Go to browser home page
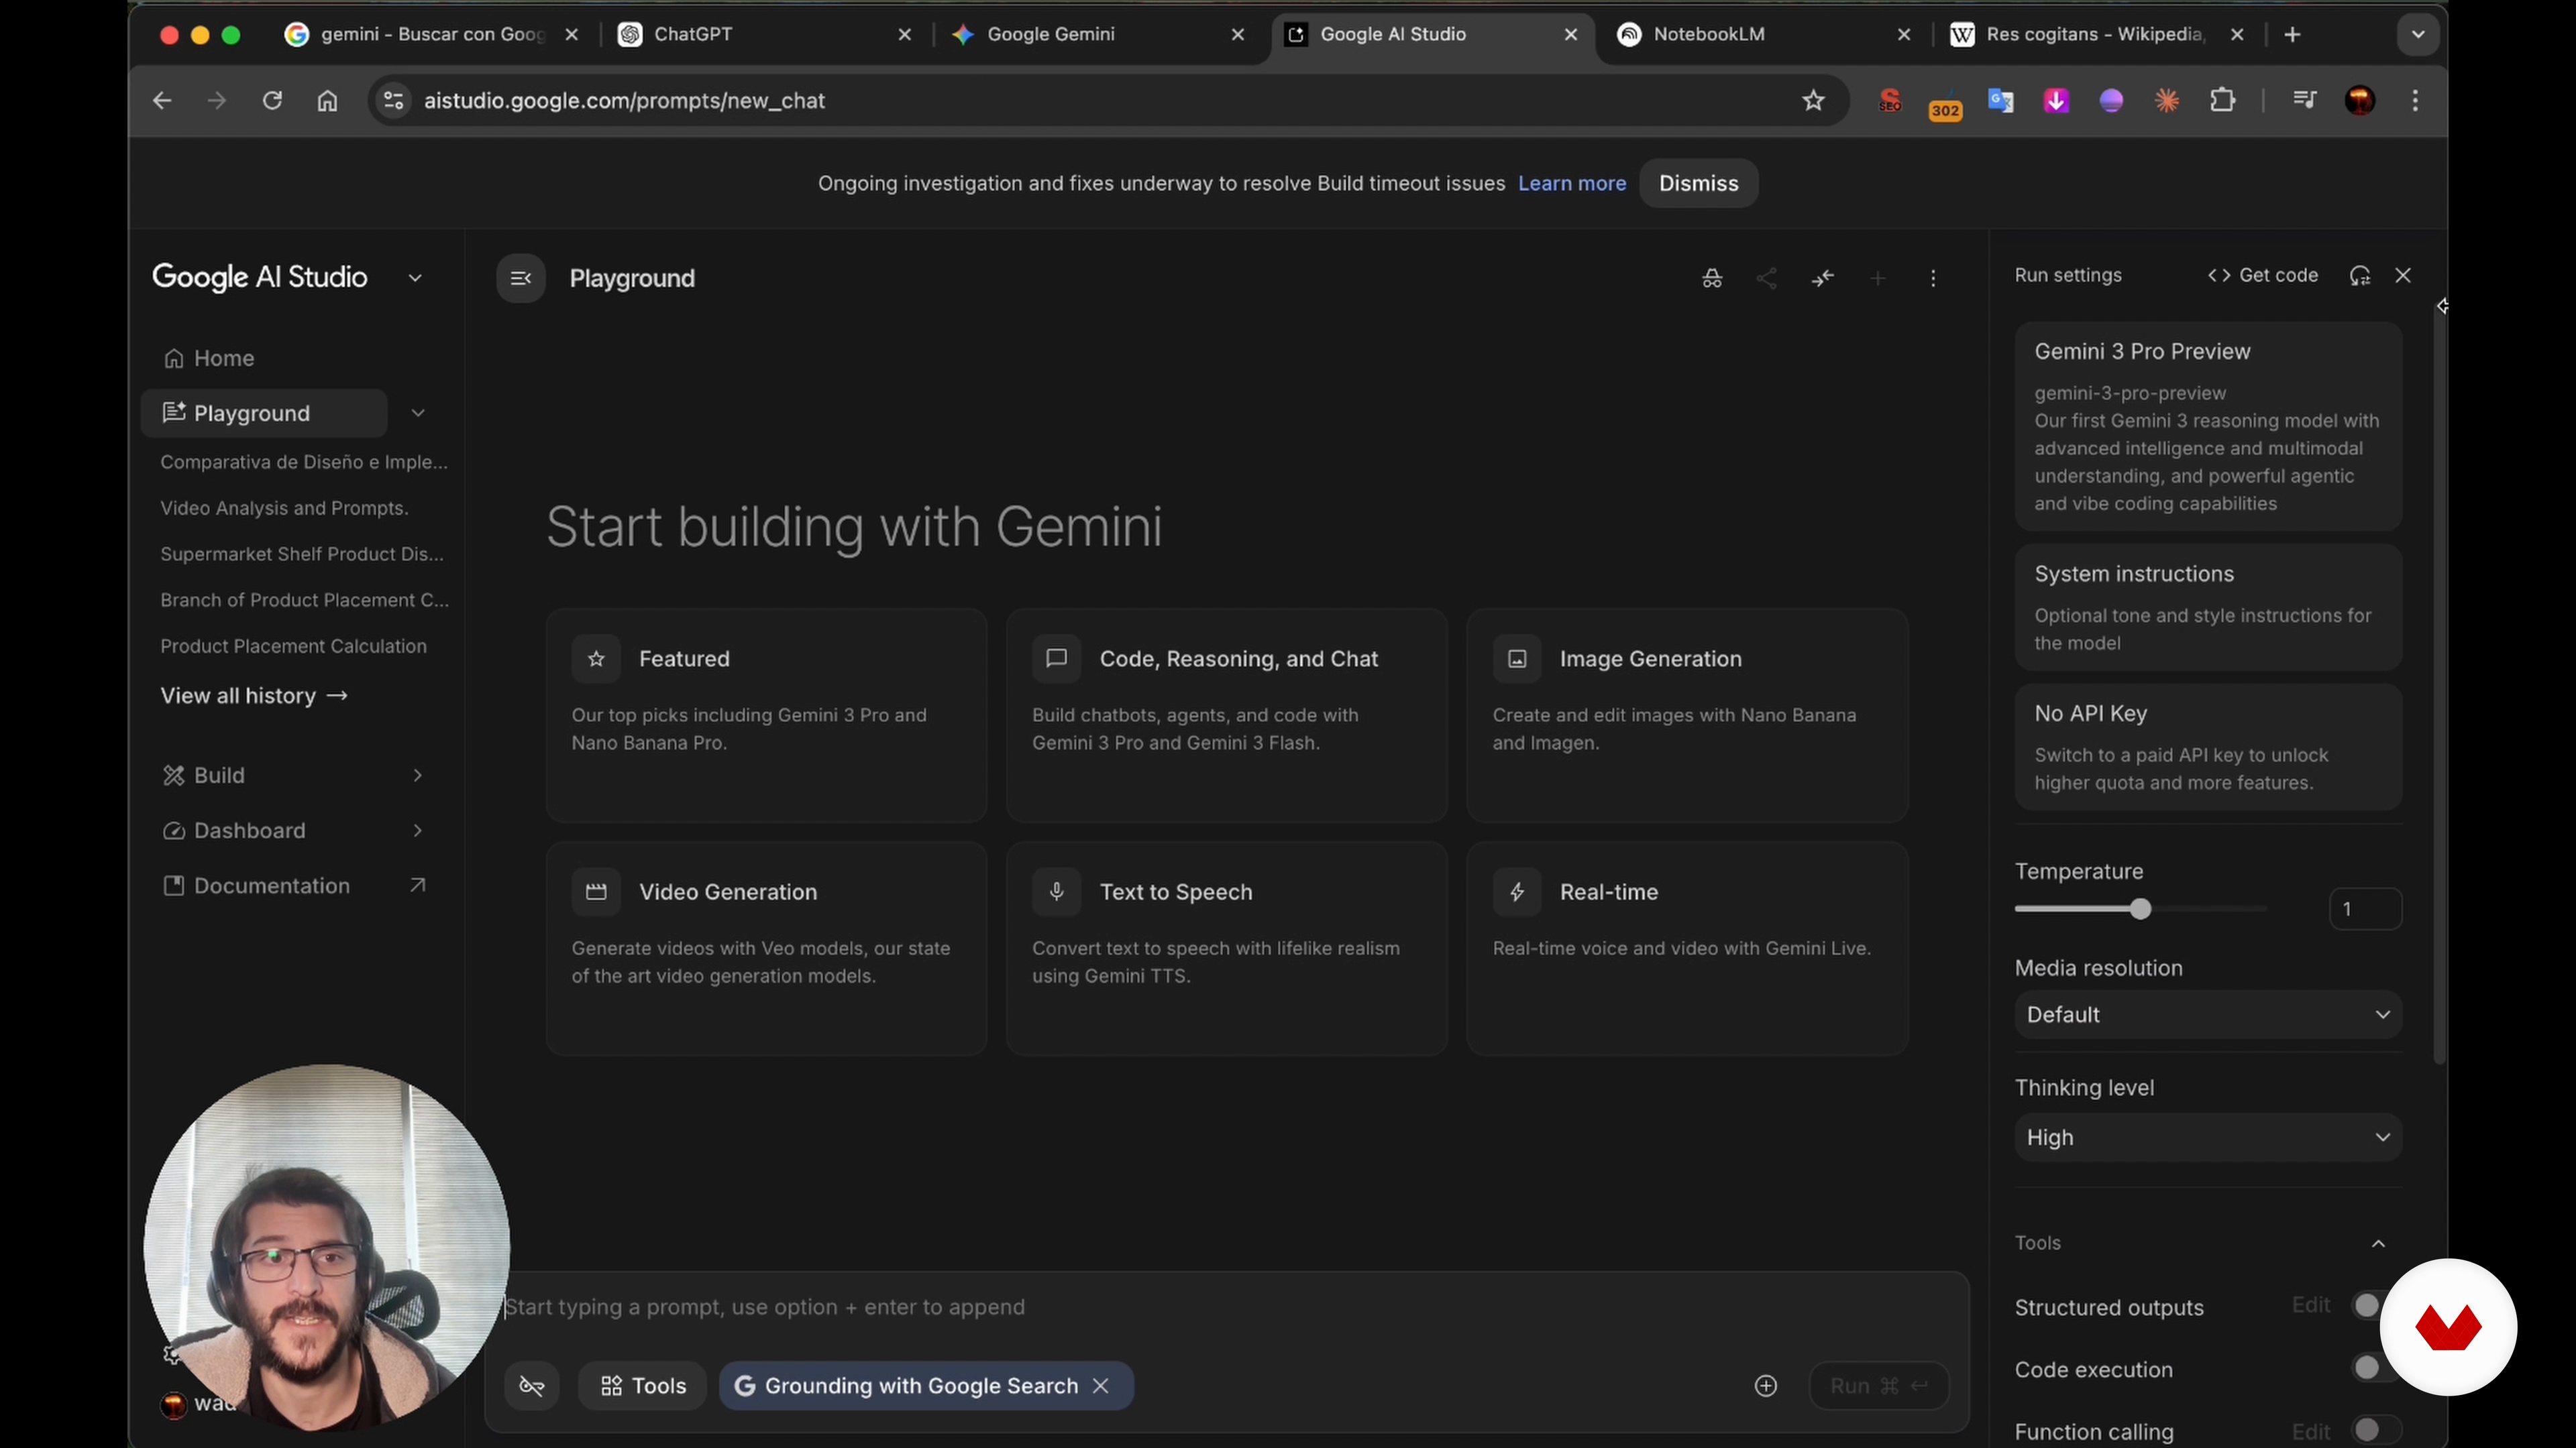This screenshot has width=2576, height=1448. (x=327, y=101)
